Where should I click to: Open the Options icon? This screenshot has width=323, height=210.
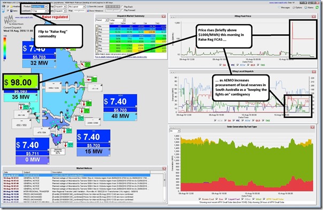coord(294,7)
